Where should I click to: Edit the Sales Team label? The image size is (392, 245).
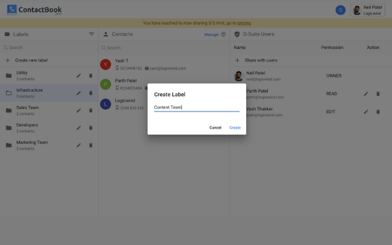[79, 110]
